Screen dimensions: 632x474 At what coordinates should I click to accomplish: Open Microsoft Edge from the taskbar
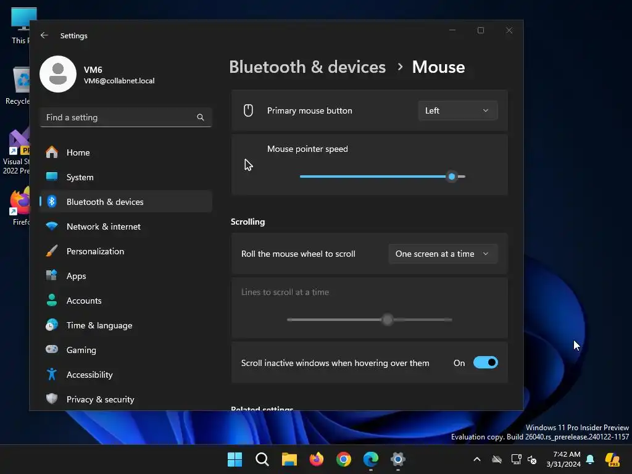click(x=371, y=459)
